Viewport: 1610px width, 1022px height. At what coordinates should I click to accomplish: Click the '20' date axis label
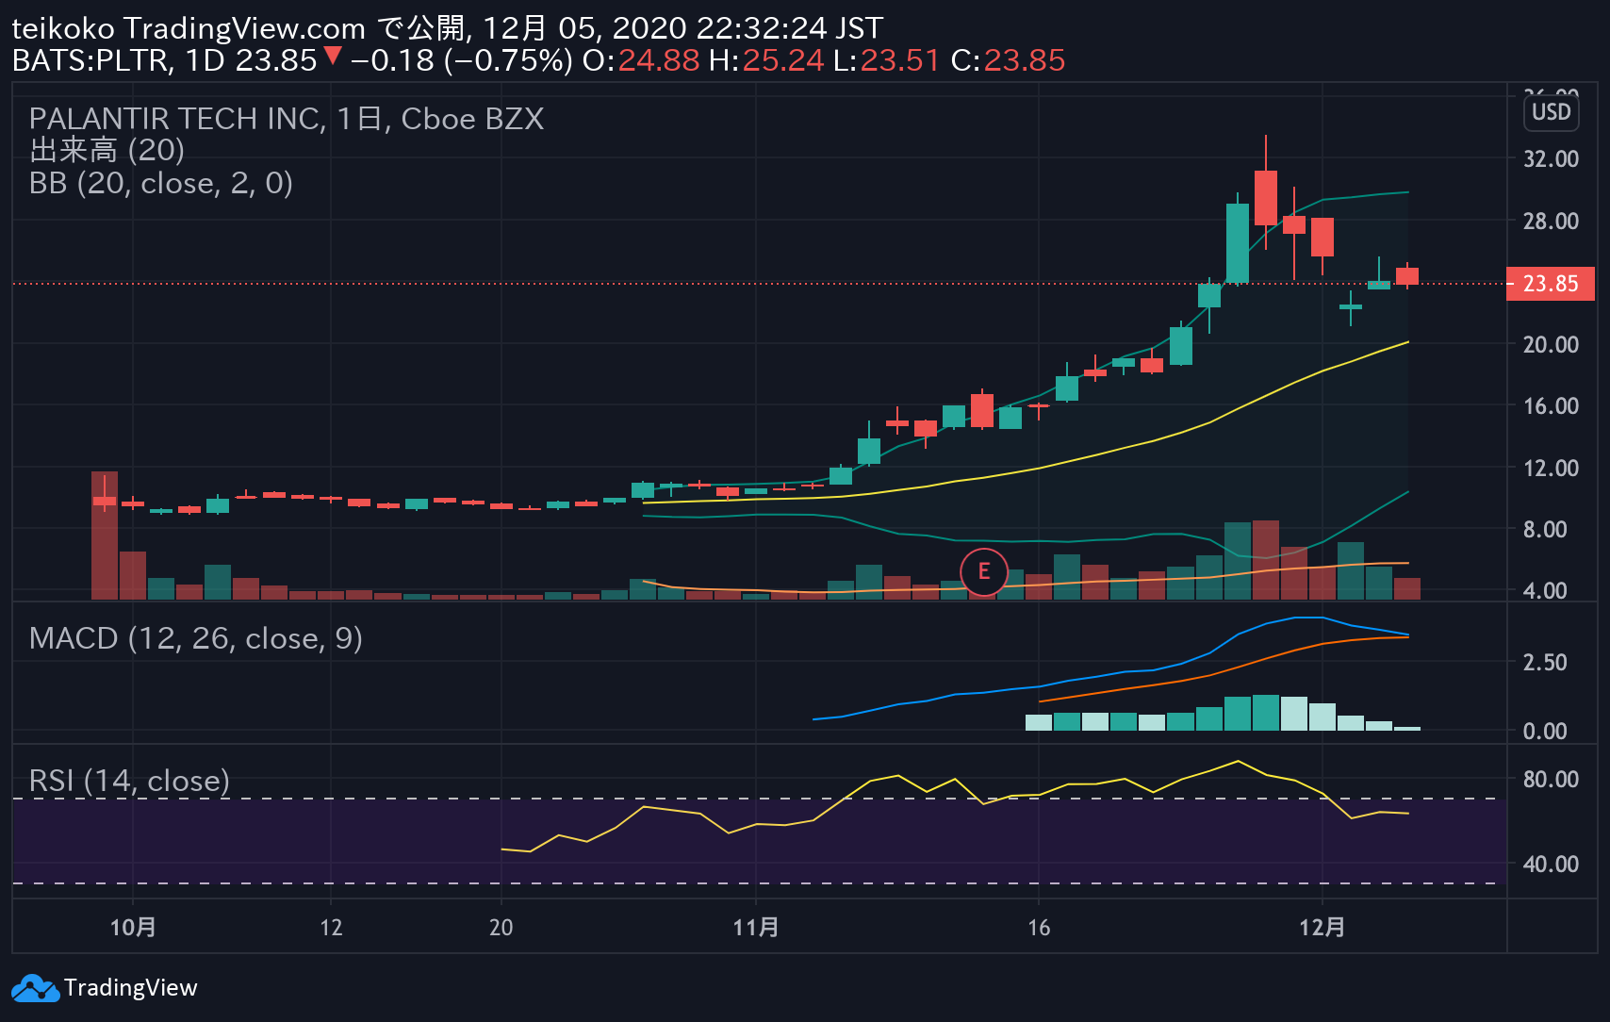click(501, 928)
